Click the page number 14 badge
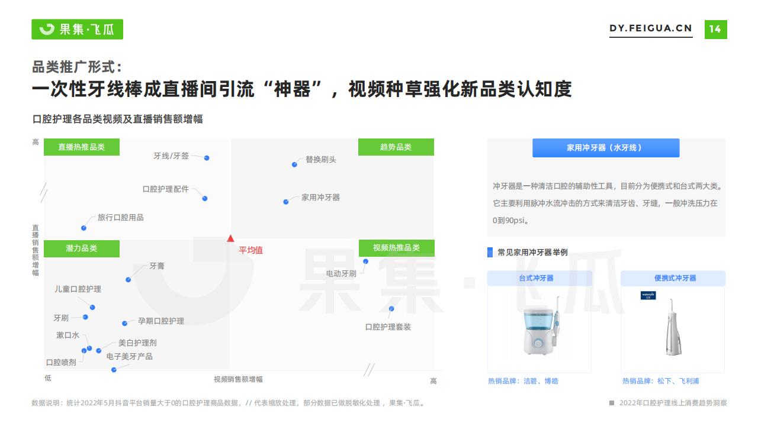758x426 pixels. point(715,29)
